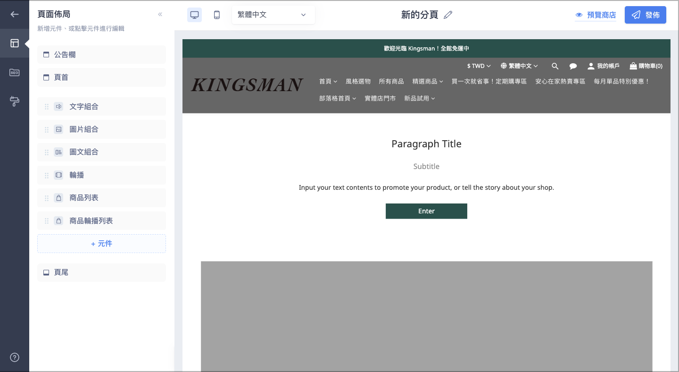
Task: Click the gray image placeholder block
Action: coord(426,316)
